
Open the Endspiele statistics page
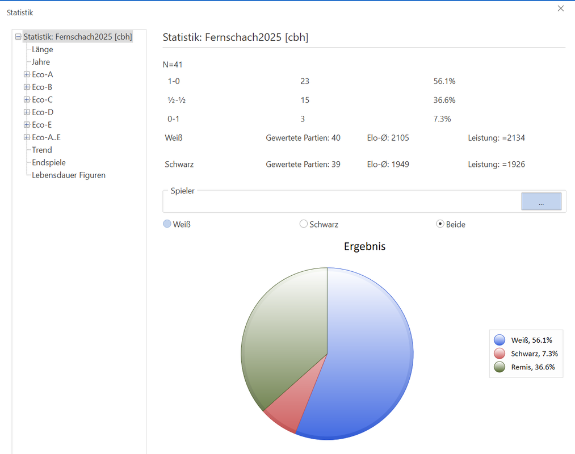click(x=49, y=162)
